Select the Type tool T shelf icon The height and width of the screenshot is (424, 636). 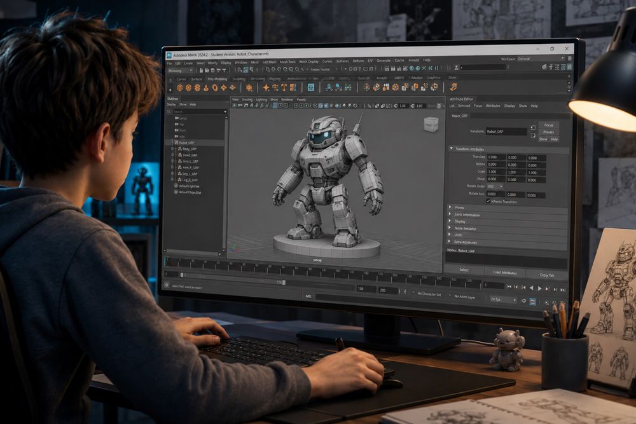click(x=284, y=87)
